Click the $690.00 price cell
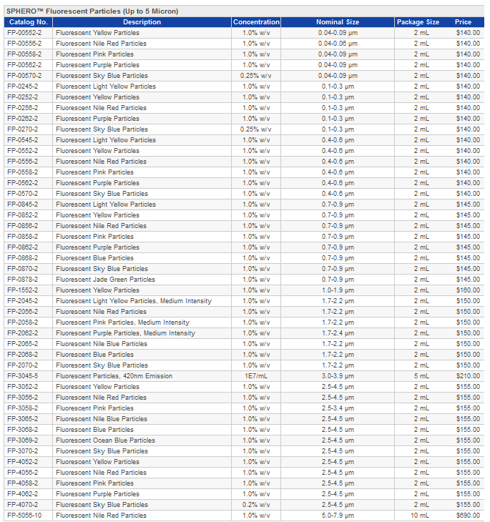Screen dimensions: 490x522 click(468, 516)
